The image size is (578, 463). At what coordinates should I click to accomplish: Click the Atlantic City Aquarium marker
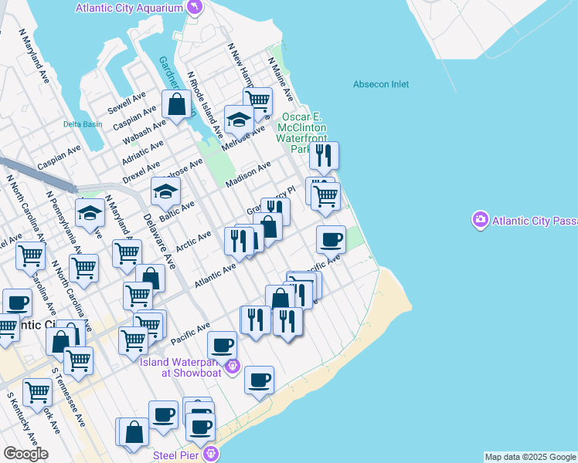(x=194, y=8)
